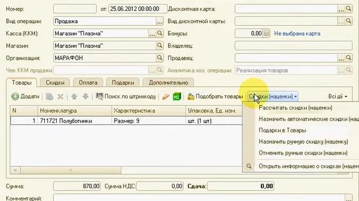Click magnifier icon for Вид дисконтной карты

(348, 21)
